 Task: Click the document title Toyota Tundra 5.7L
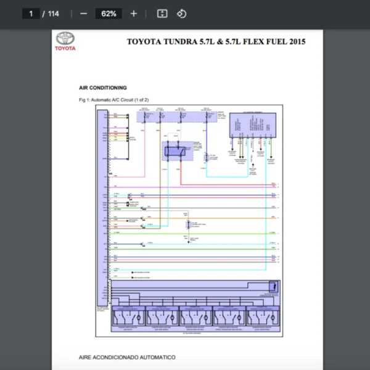click(x=216, y=42)
